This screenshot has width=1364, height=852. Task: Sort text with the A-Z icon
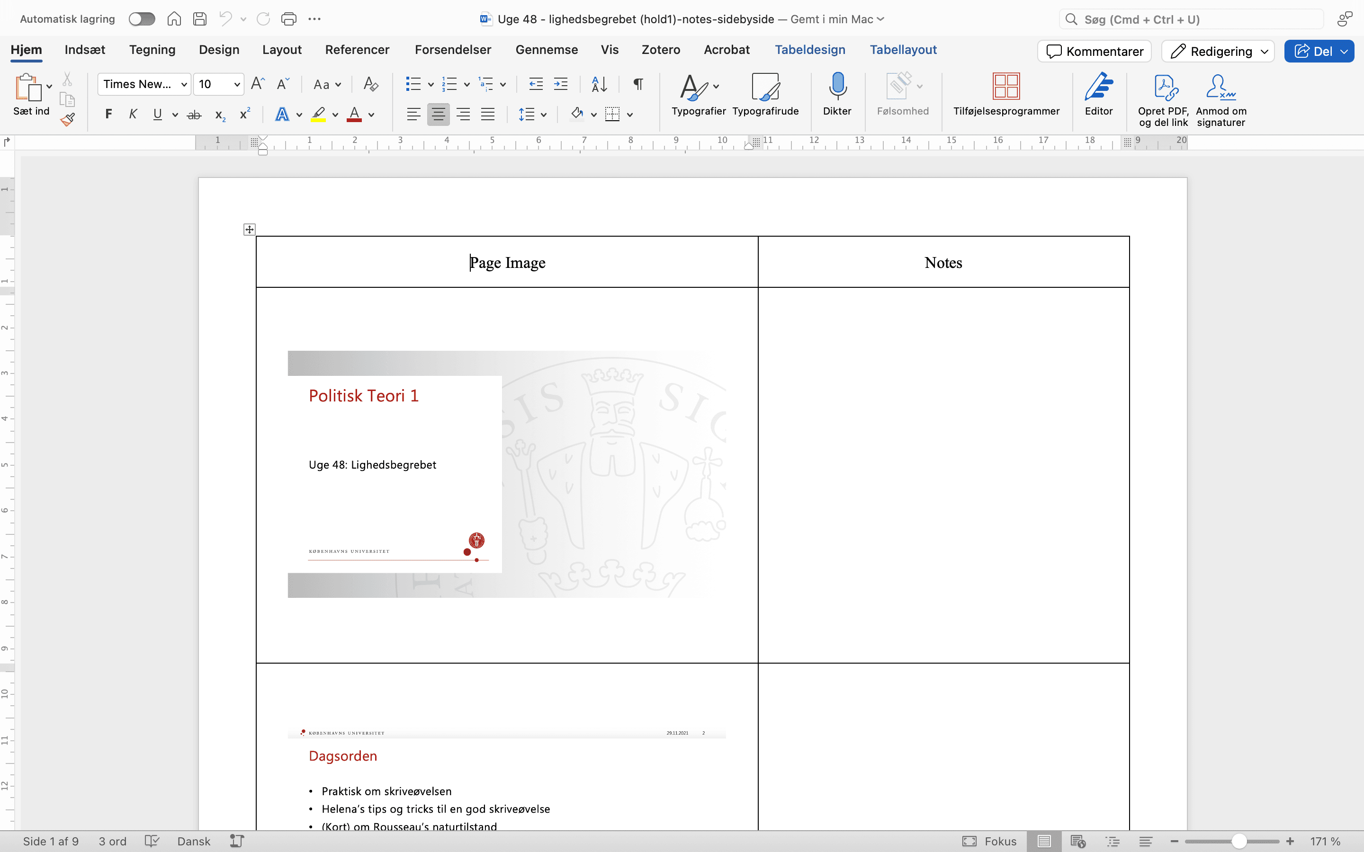[x=599, y=83]
